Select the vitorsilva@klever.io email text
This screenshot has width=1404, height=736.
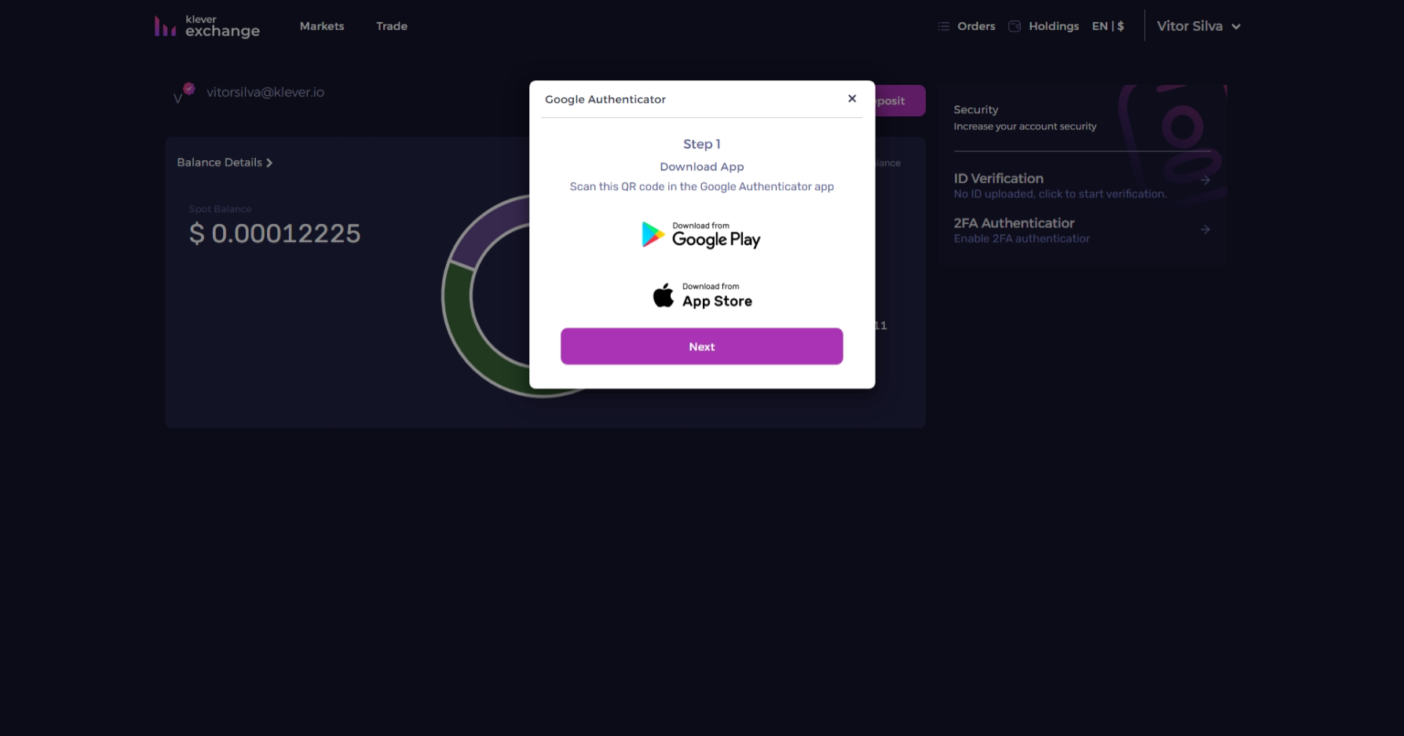(x=264, y=92)
